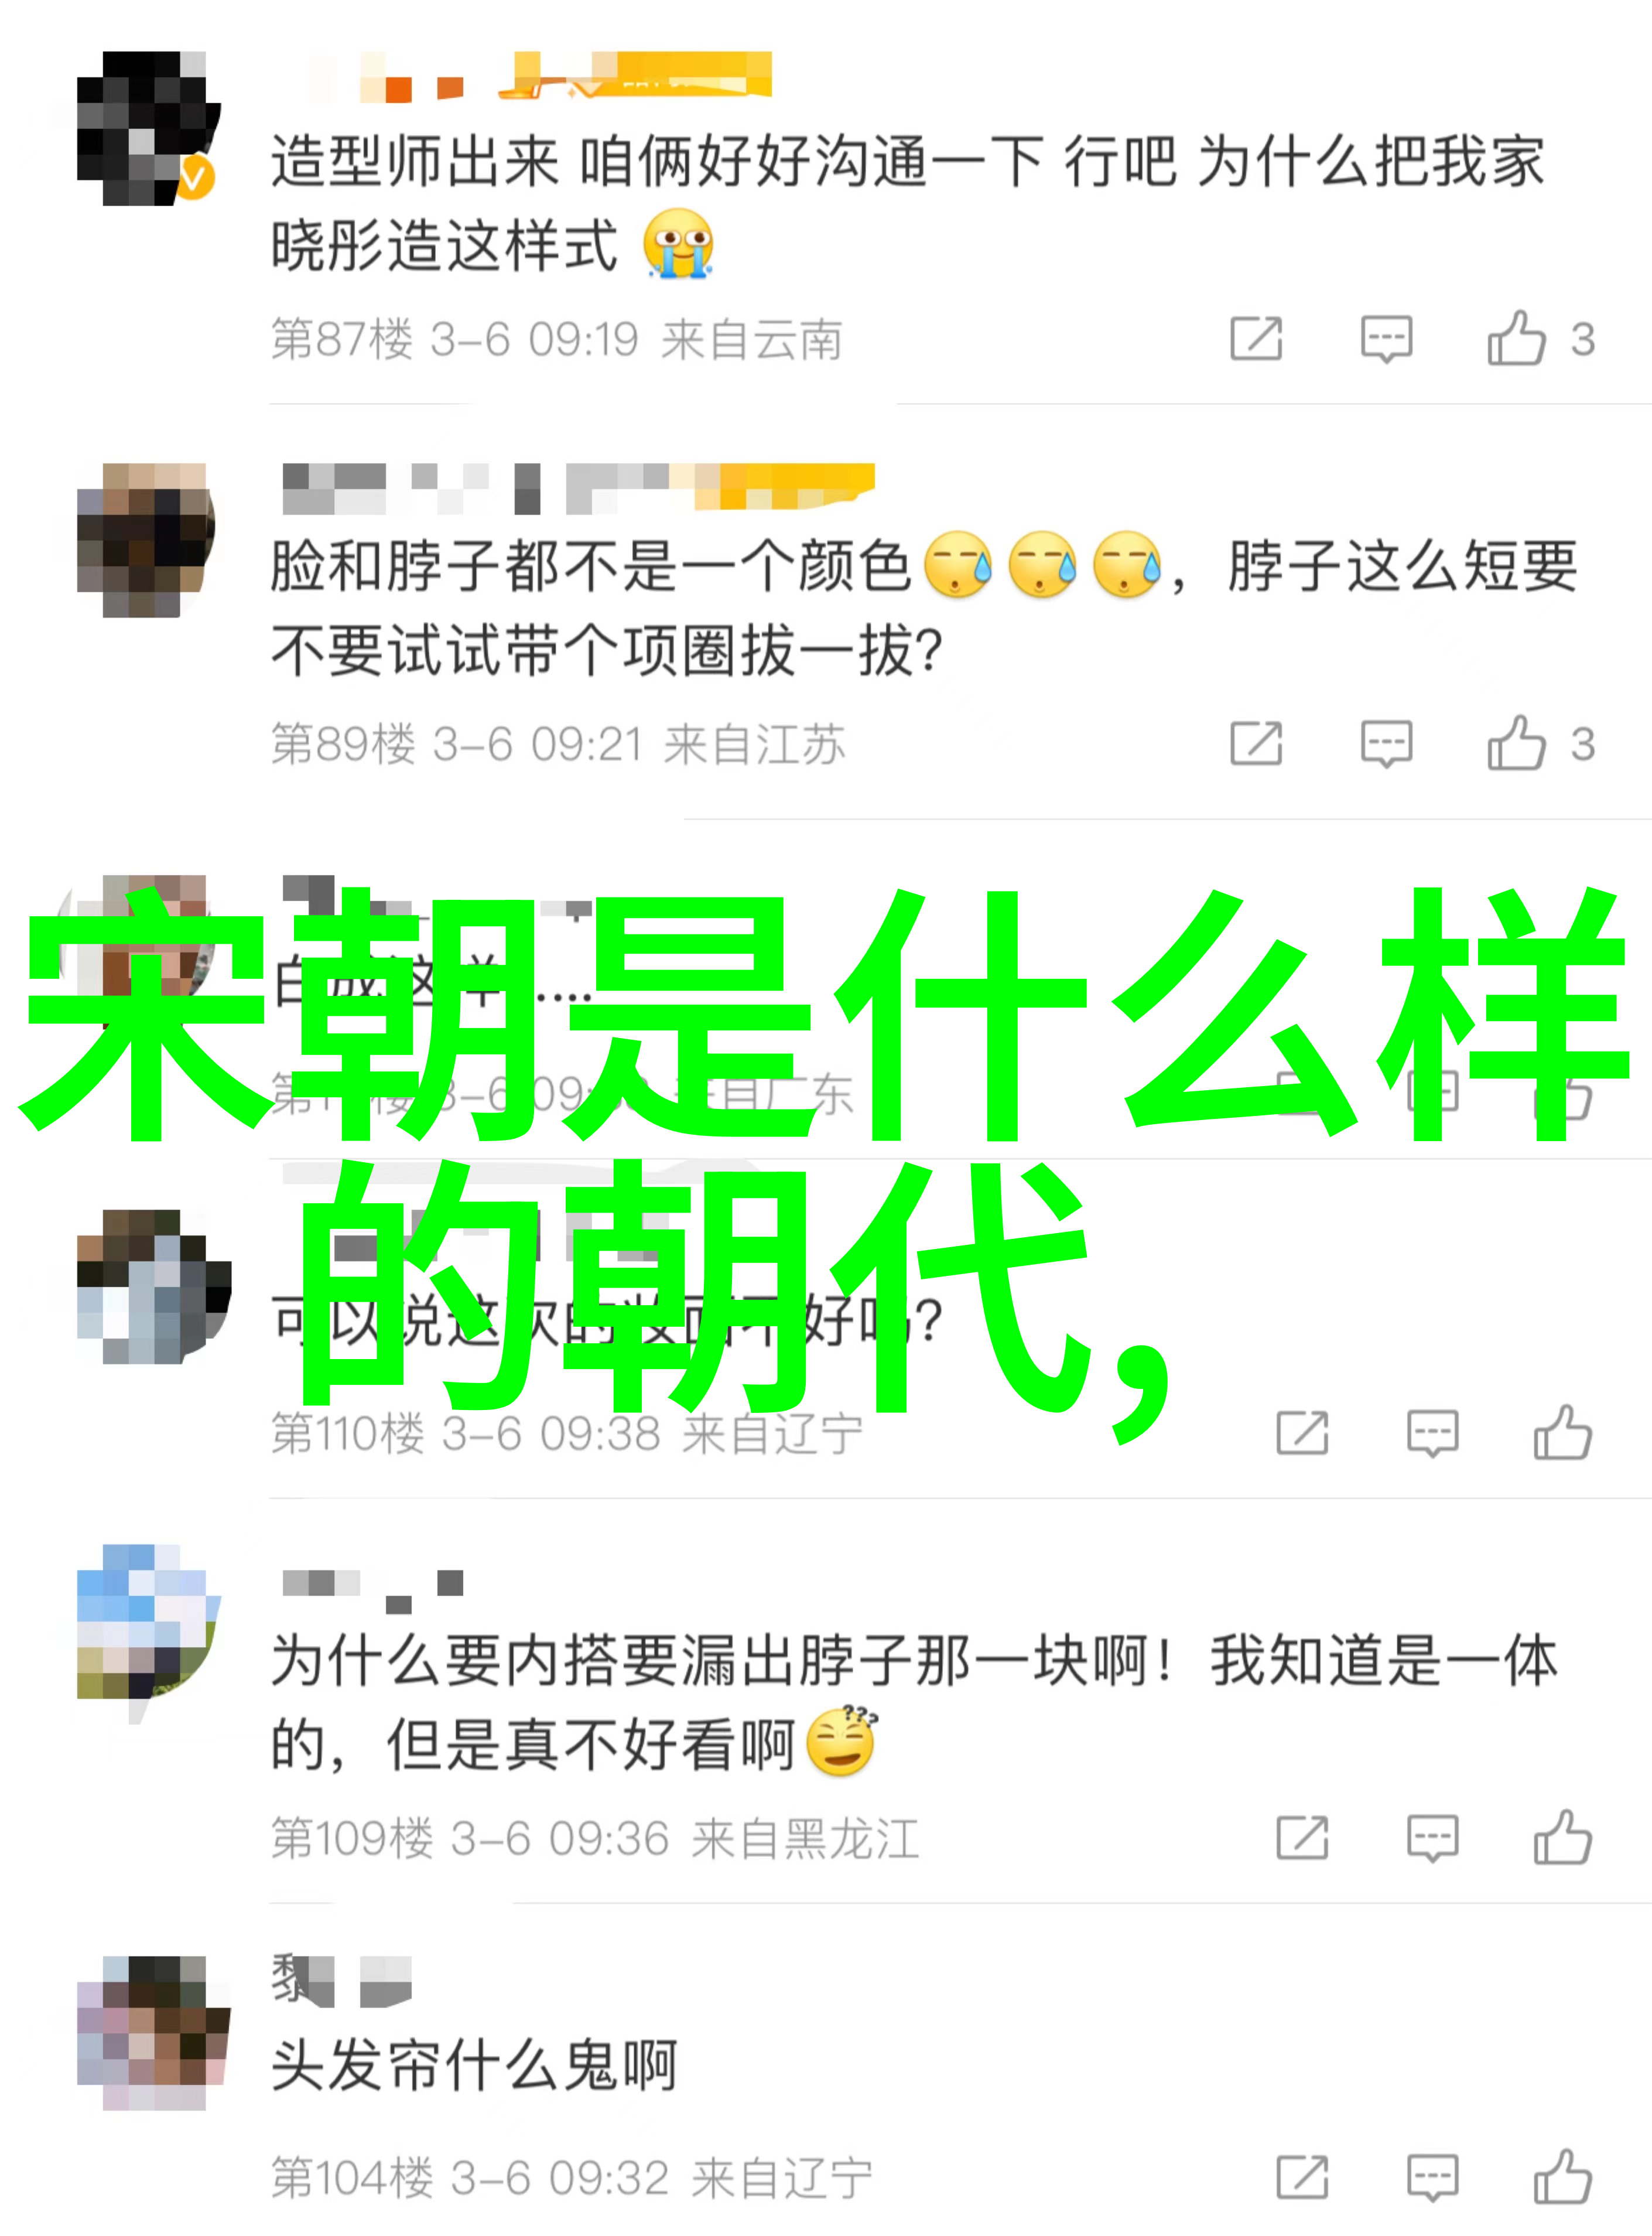Open the username above the 头发帘什么鬼啊 comment

341,1980
